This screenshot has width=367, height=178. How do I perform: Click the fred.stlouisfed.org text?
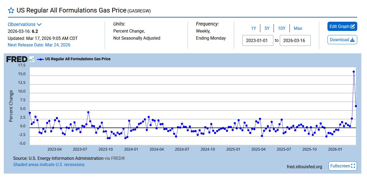[x=304, y=167]
